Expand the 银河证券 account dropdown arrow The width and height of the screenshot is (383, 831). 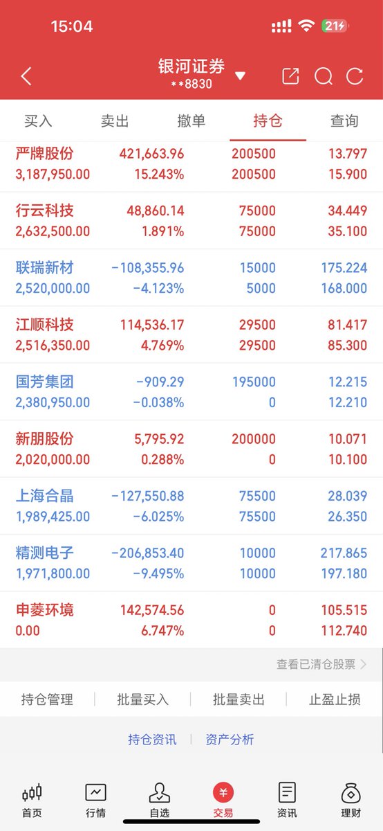click(x=240, y=75)
